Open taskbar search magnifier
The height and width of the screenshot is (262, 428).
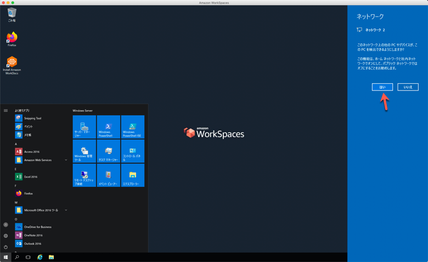tap(17, 257)
